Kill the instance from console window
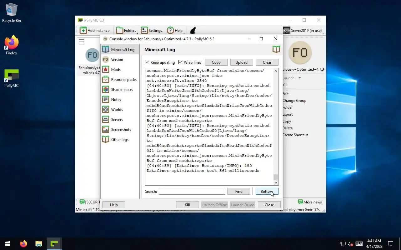 (187, 205)
